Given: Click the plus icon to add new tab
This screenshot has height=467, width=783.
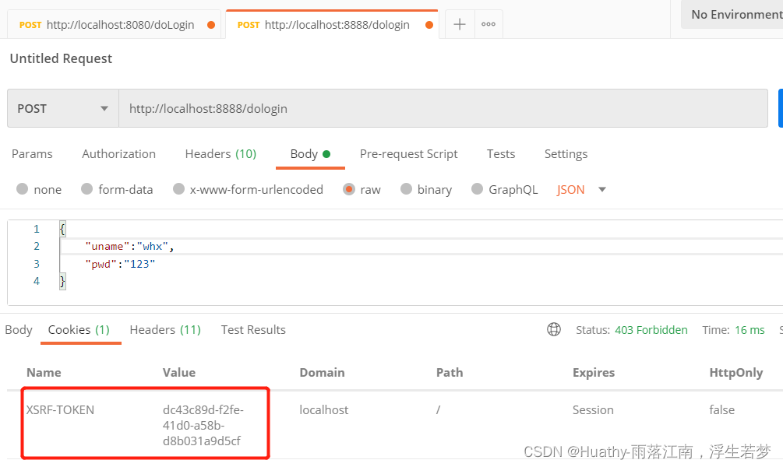Looking at the screenshot, I should pos(460,24).
